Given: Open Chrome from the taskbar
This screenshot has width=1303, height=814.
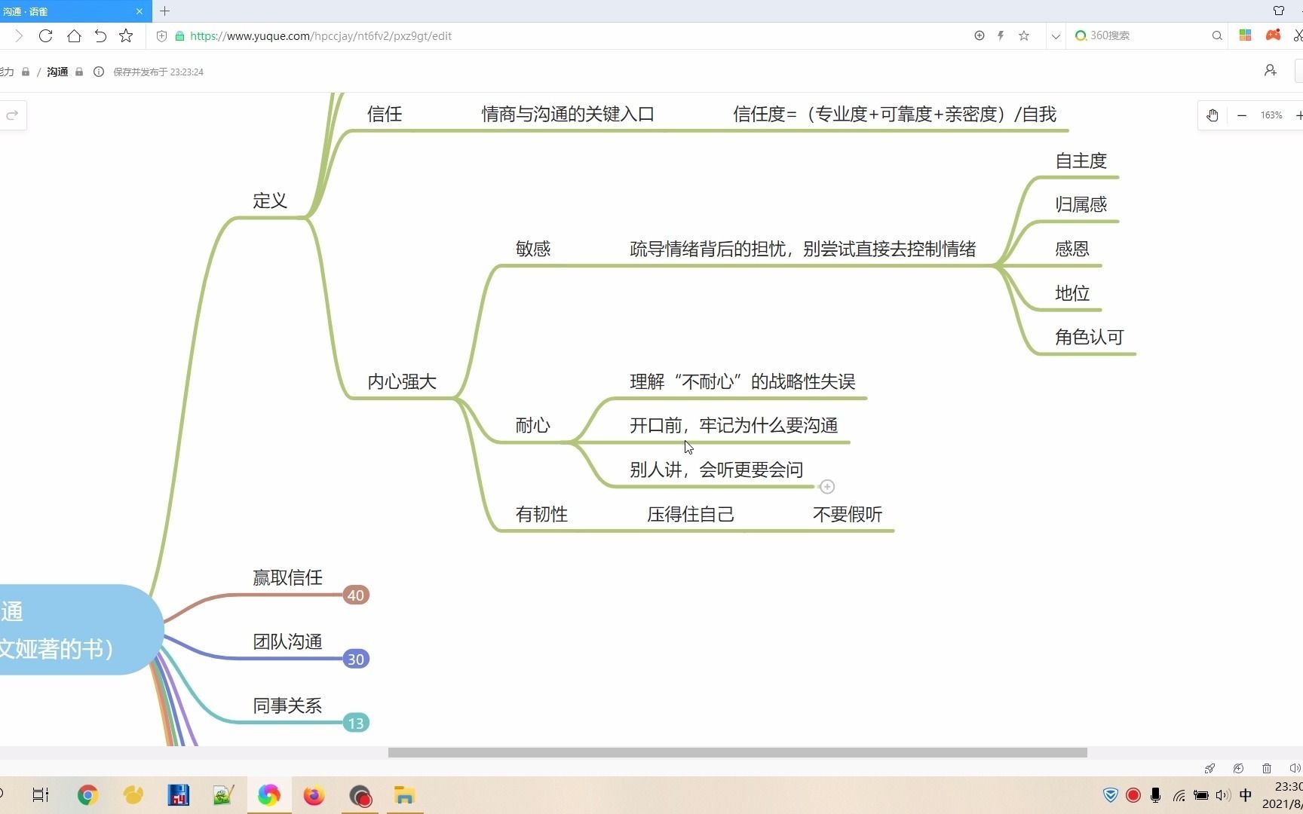Looking at the screenshot, I should pyautogui.click(x=87, y=795).
